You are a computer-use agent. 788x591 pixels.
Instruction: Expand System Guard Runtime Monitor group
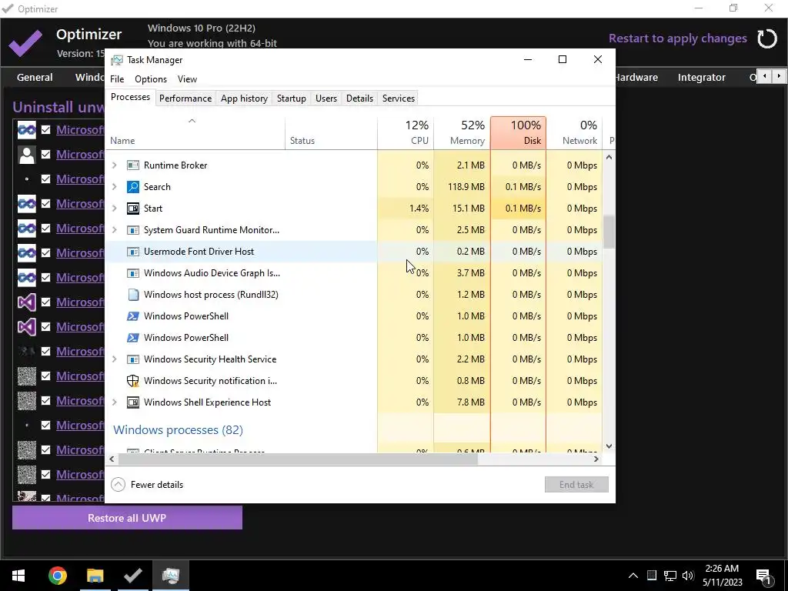114,230
